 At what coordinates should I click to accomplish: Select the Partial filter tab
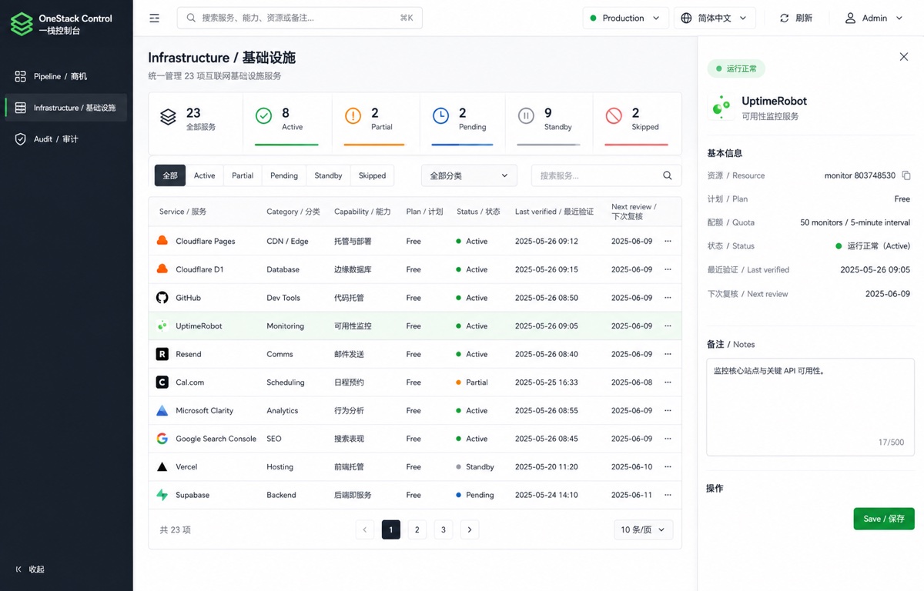[243, 175]
